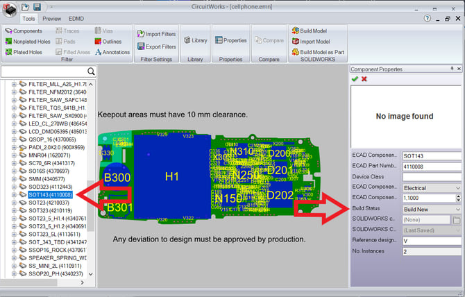This screenshot has width=465, height=297.
Task: Open the Properties panel button
Action: [231, 40]
